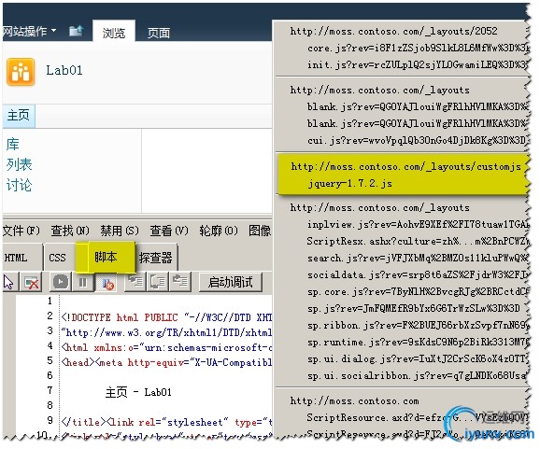Click the step into icon

point(135,282)
